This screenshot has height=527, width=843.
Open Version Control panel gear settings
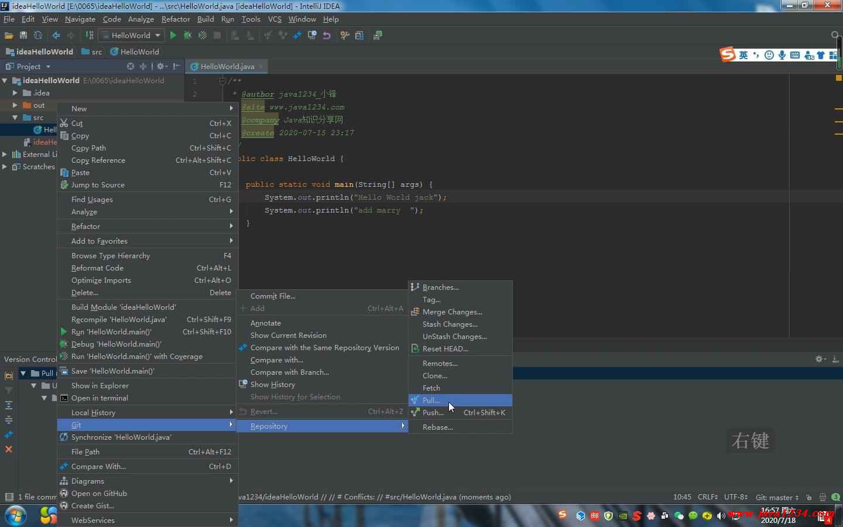point(821,359)
